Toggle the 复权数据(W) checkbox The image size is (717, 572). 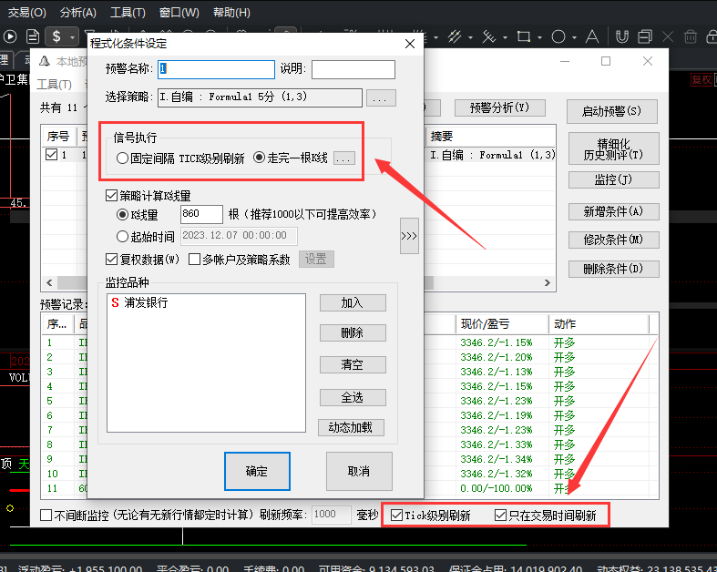111,260
